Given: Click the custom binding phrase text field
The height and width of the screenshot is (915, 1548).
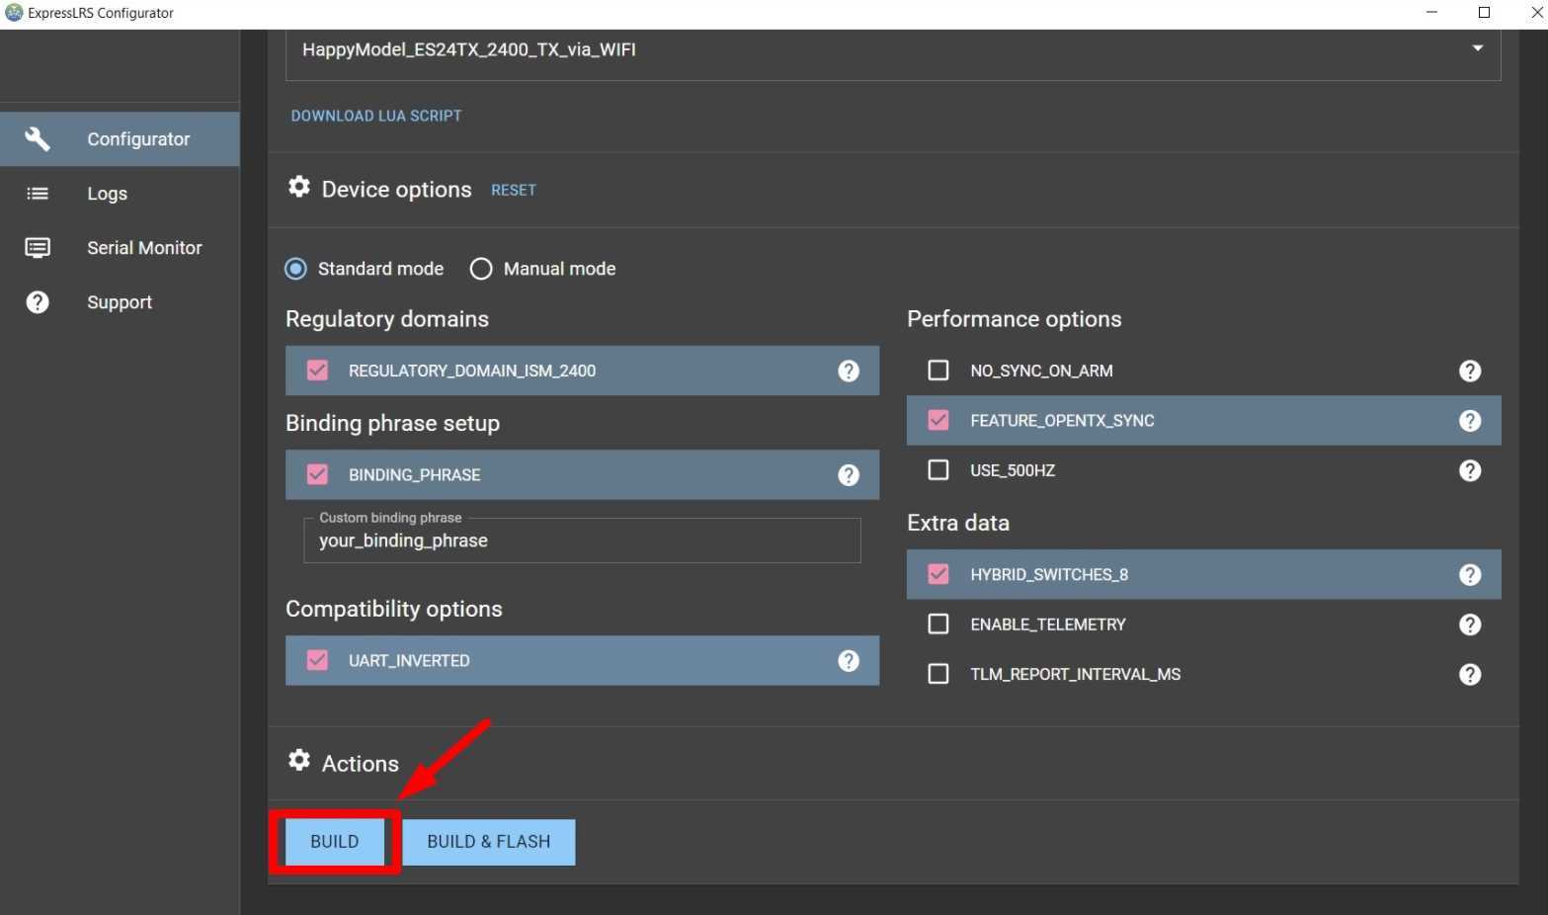Looking at the screenshot, I should coord(582,541).
